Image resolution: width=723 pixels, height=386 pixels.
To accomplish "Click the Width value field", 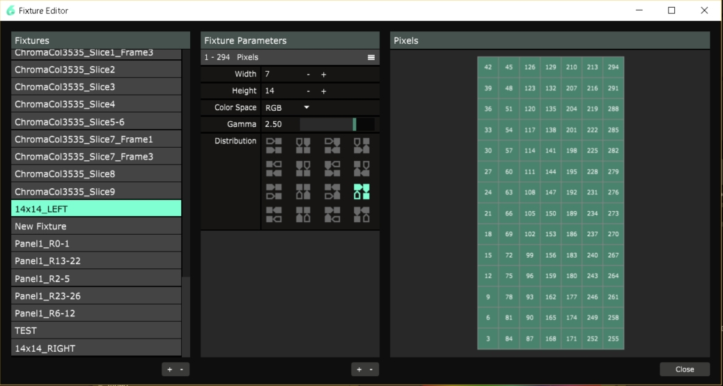I will point(281,75).
